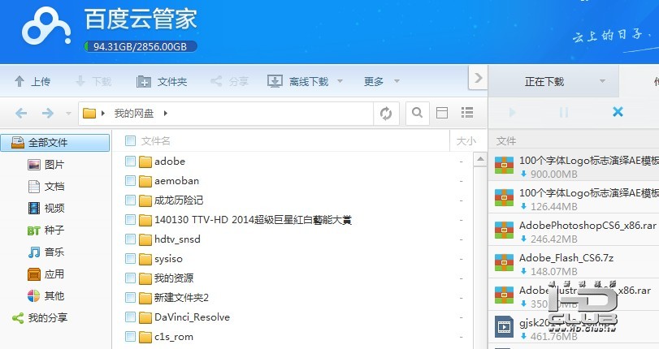Click the download (下载) toolbar button
The height and width of the screenshot is (349, 659).
tap(93, 81)
